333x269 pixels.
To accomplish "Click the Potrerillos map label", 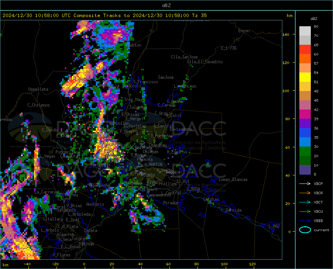I will [x=68, y=152].
